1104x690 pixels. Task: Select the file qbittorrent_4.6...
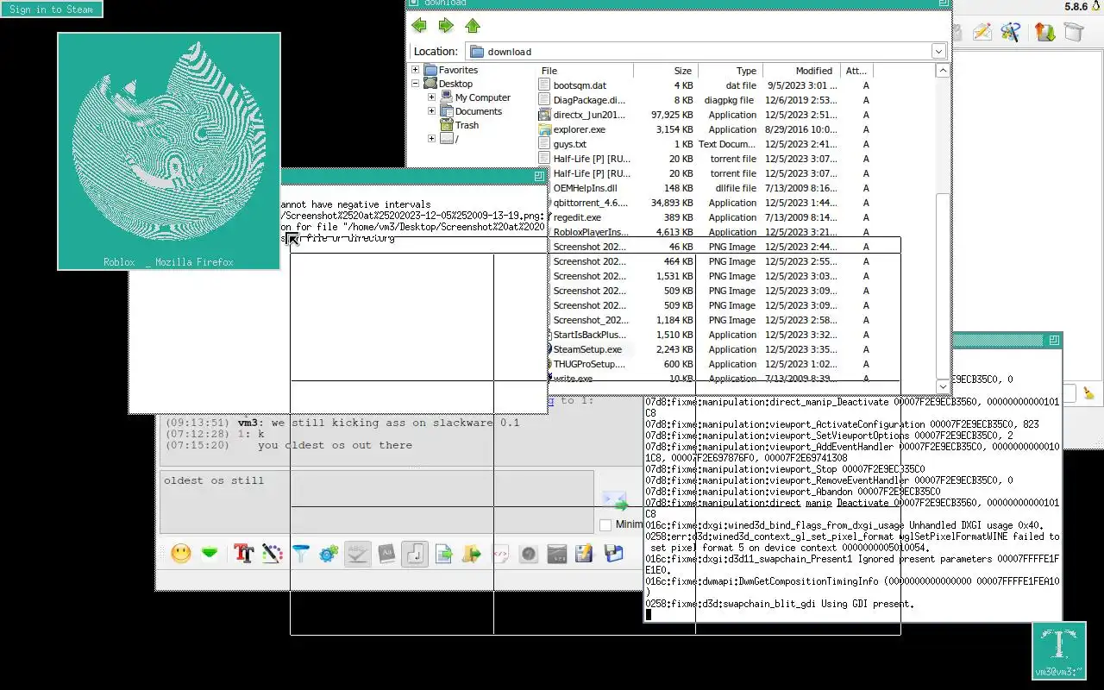click(x=591, y=203)
